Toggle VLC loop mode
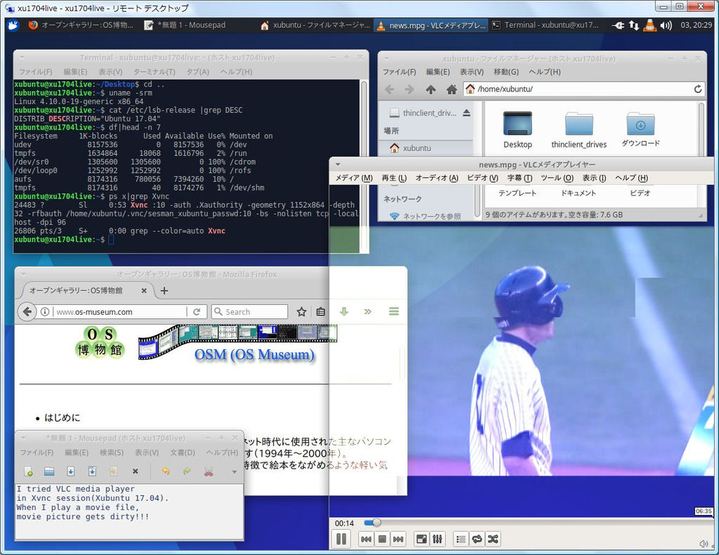This screenshot has height=555, width=719. [x=477, y=539]
